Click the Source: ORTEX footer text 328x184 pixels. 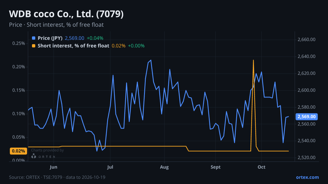[57, 177]
